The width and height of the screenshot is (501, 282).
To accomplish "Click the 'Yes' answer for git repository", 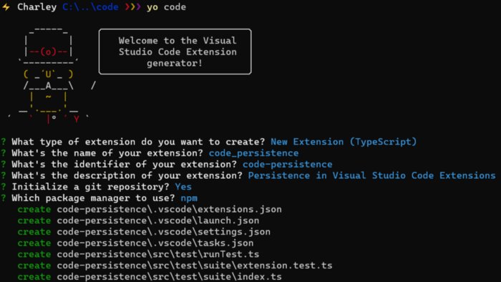I will pyautogui.click(x=183, y=187).
